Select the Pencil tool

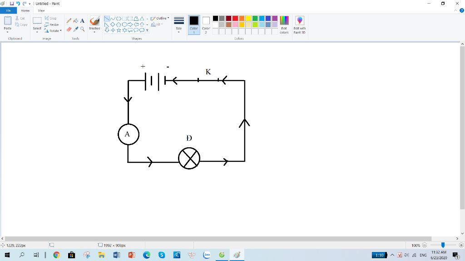[69, 21]
